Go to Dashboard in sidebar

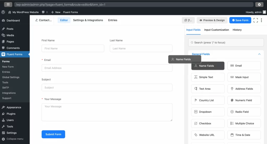pyautogui.click(x=15, y=20)
